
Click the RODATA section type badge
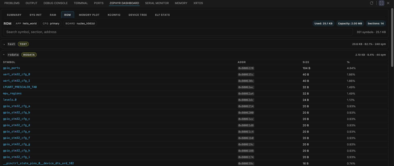29,55
